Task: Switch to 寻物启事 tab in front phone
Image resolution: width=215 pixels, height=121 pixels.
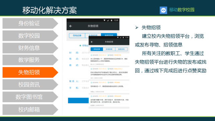Action: click(97, 49)
